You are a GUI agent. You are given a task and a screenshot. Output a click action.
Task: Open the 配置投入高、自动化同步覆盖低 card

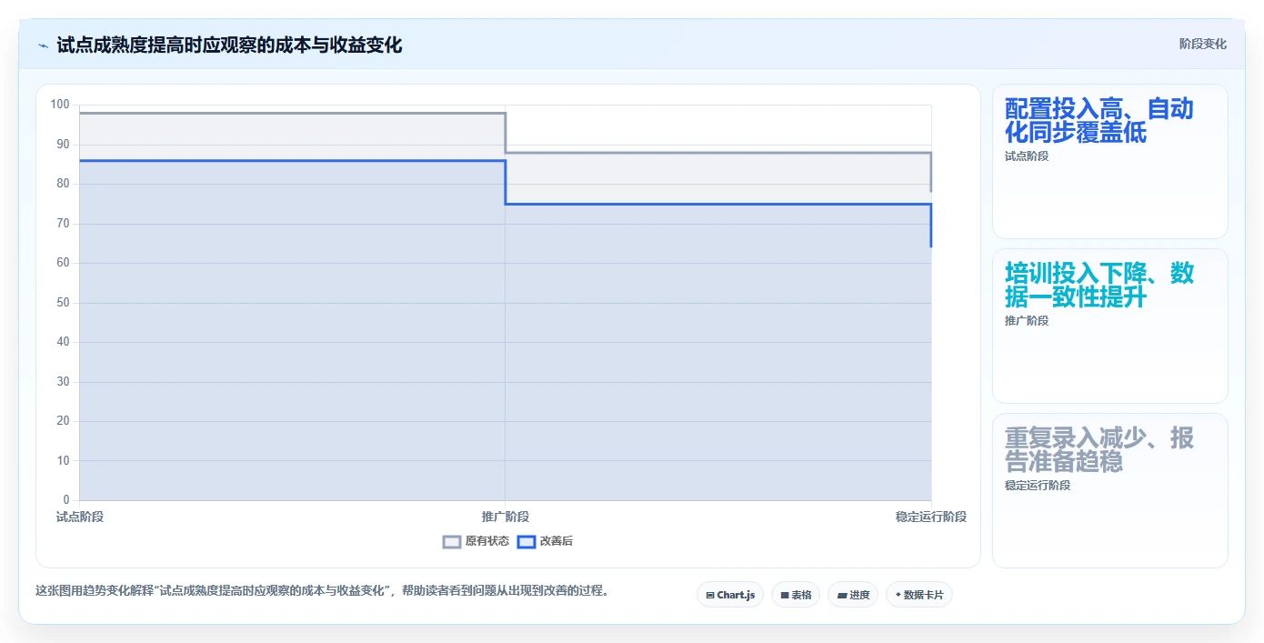[1110, 162]
